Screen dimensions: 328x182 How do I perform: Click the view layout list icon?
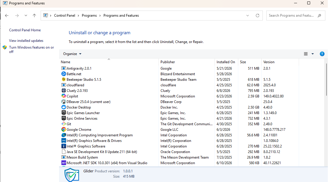click(305, 54)
